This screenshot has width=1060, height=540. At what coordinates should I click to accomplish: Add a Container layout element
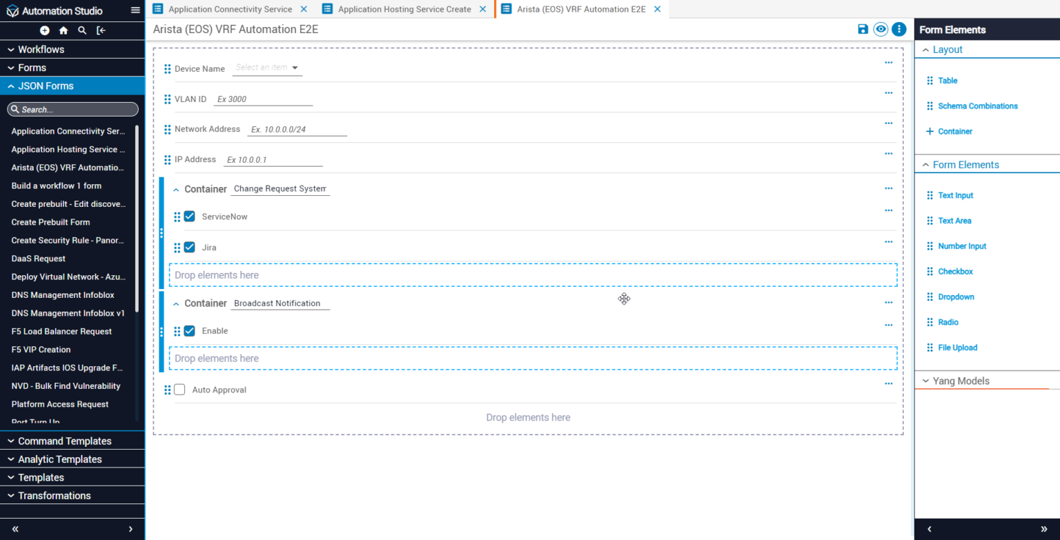pyautogui.click(x=953, y=131)
